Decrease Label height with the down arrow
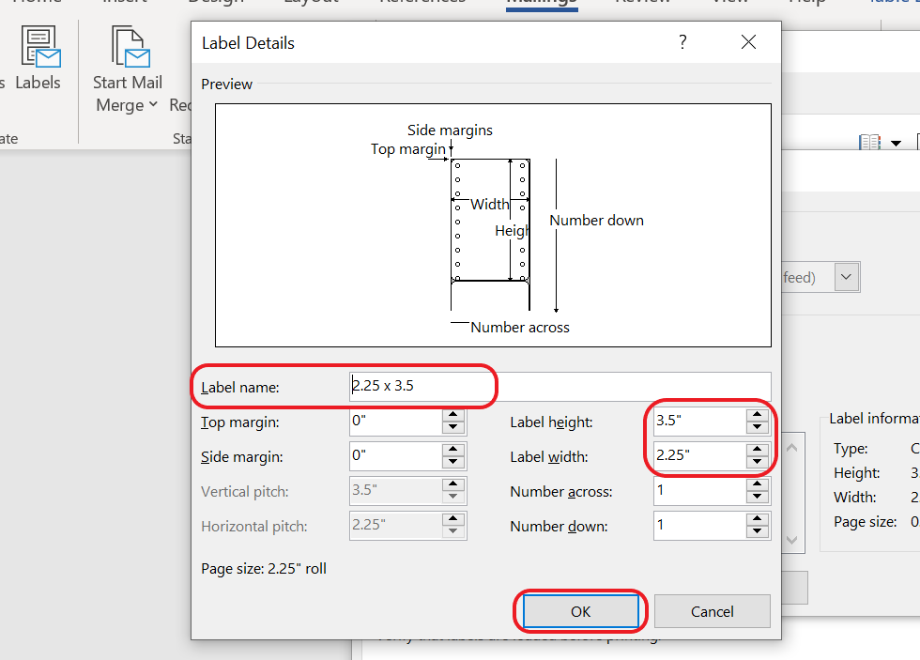Image resolution: width=920 pixels, height=660 pixels. coord(758,428)
